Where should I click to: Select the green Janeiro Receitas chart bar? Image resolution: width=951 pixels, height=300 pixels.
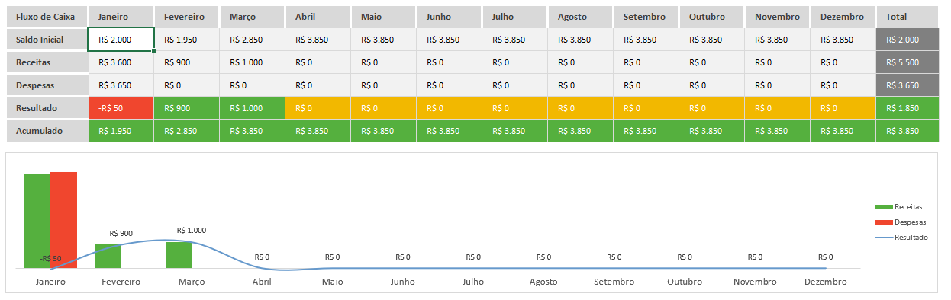pos(37,221)
